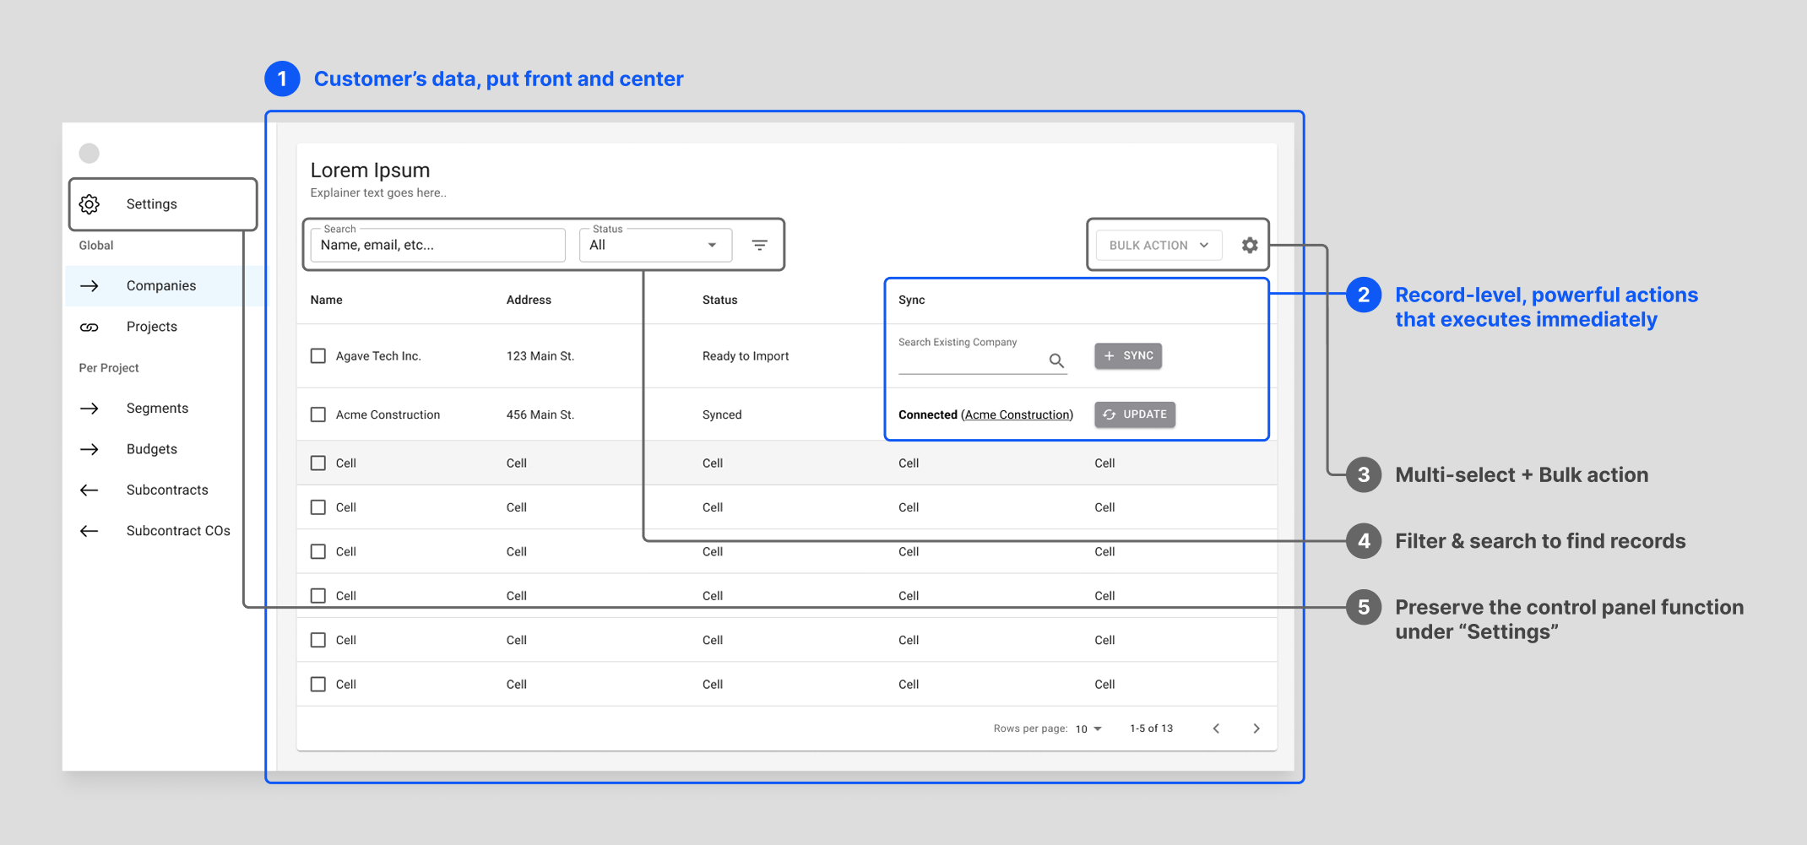Viewport: 1807px width, 845px height.
Task: Check the checkbox for Agave Tech Inc.
Action: (317, 355)
